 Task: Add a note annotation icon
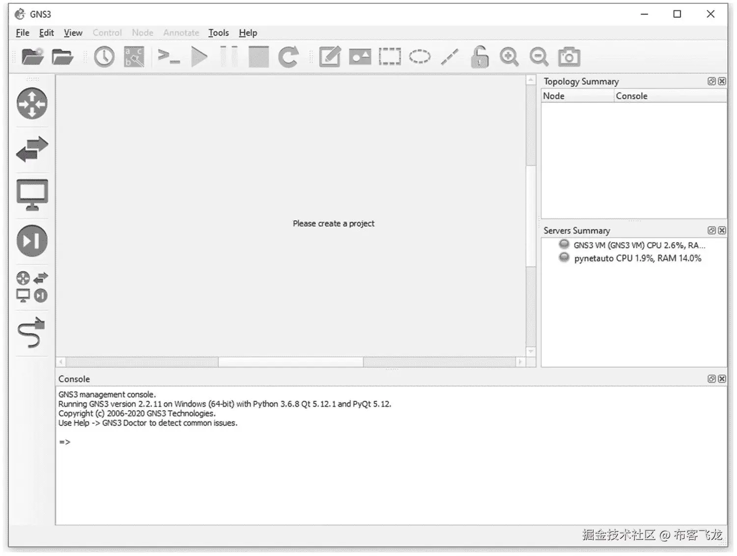(330, 57)
